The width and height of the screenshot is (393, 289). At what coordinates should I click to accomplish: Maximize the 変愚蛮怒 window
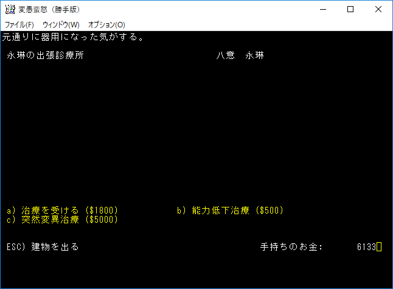[350, 10]
